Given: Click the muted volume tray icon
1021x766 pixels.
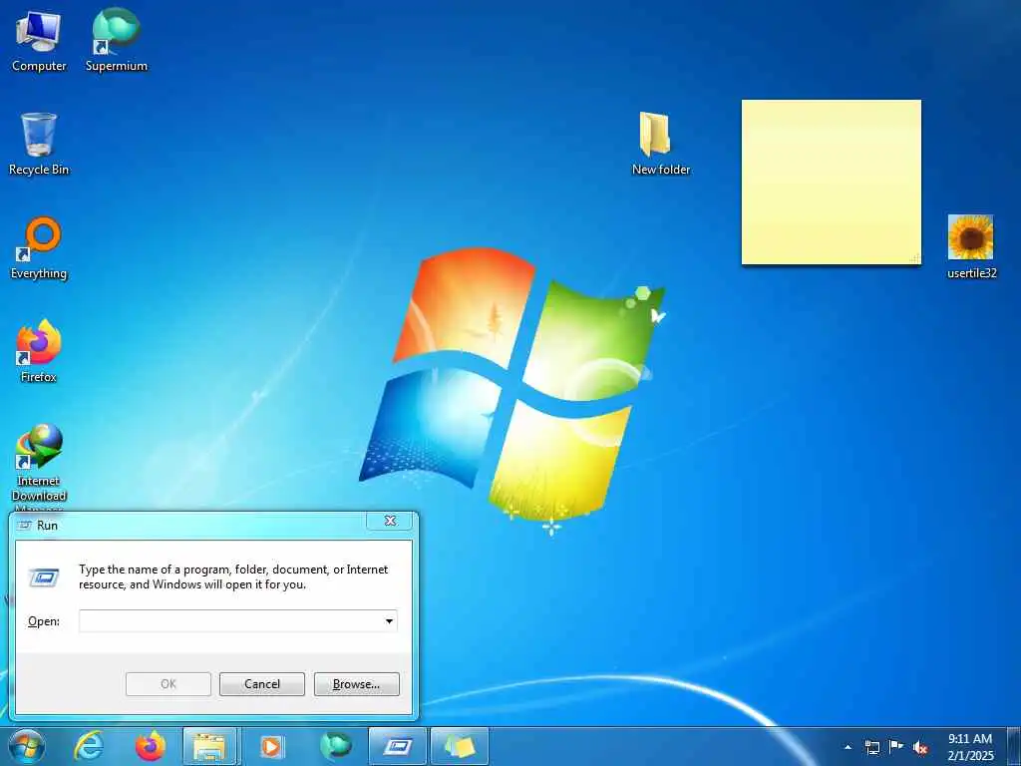Looking at the screenshot, I should click(x=920, y=747).
